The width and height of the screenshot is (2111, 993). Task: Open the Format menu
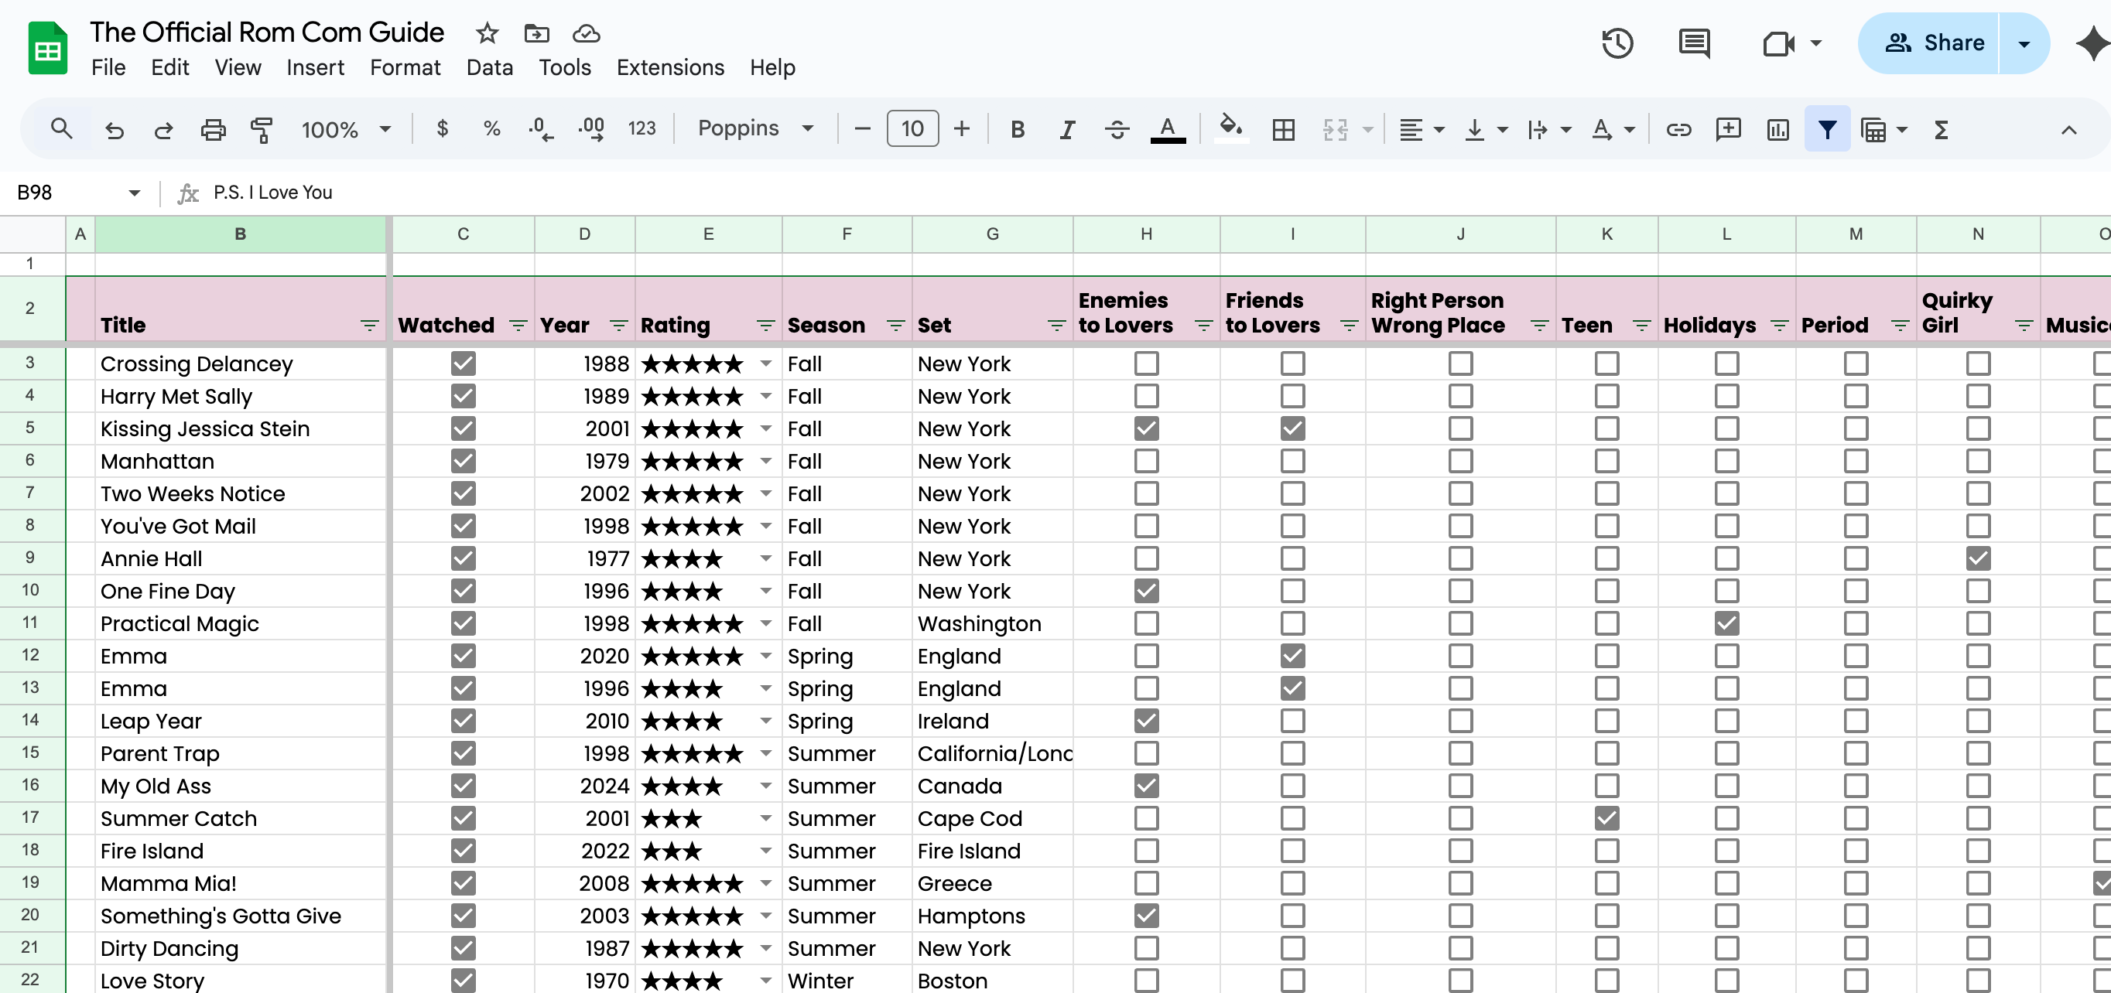click(x=405, y=68)
